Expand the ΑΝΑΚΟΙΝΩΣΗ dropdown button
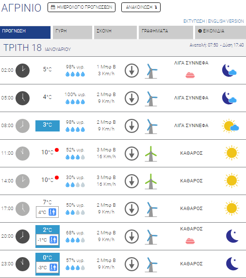The width and height of the screenshot is (246, 278). pos(141,7)
